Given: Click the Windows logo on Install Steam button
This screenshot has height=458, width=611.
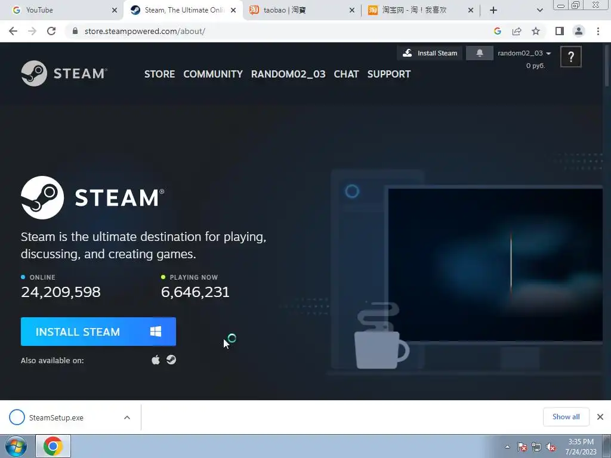Looking at the screenshot, I should 156,332.
